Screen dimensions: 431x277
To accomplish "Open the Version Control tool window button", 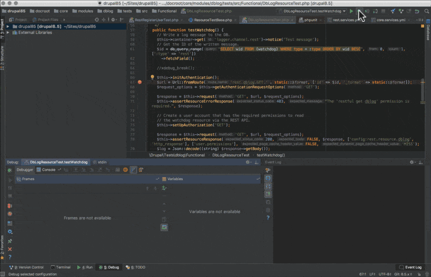I will [x=26, y=267].
